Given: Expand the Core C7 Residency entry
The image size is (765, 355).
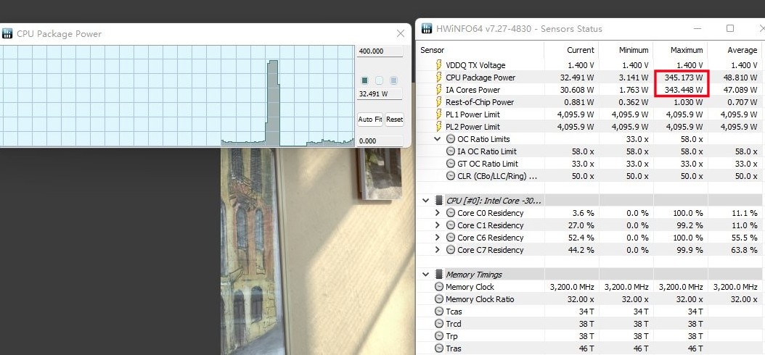Looking at the screenshot, I should (437, 250).
